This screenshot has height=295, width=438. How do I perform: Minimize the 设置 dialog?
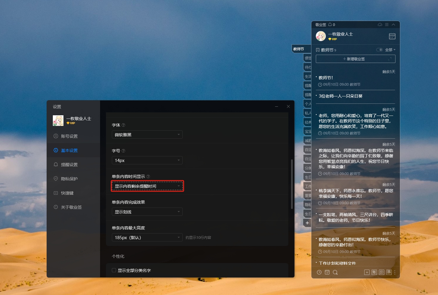(277, 106)
